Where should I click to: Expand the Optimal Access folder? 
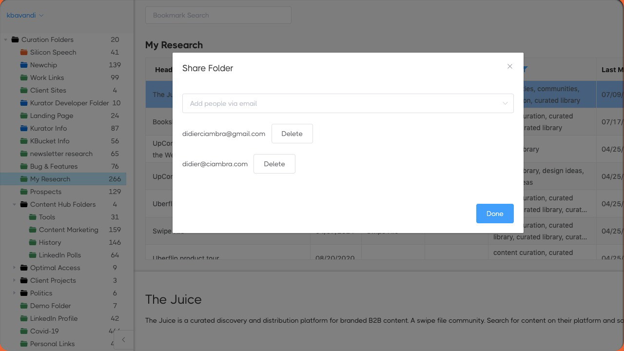coord(15,268)
